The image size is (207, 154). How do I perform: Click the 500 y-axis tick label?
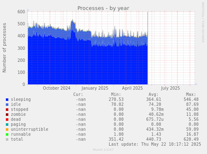[x=21, y=24]
